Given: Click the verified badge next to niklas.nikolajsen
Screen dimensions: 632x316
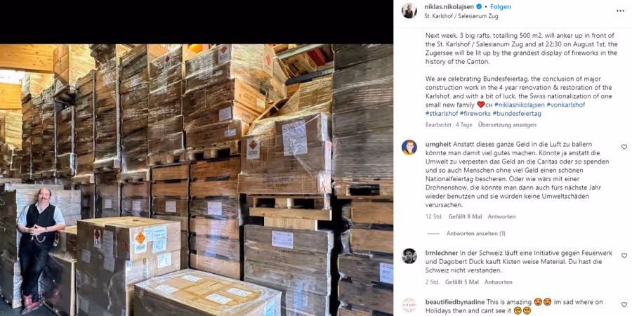Looking at the screenshot, I should pos(479,7).
